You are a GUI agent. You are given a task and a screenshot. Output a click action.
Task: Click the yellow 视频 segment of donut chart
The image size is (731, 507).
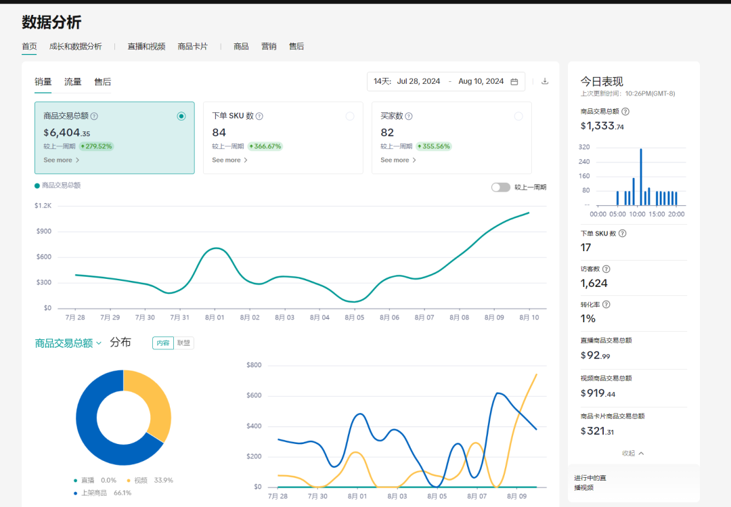tap(151, 403)
